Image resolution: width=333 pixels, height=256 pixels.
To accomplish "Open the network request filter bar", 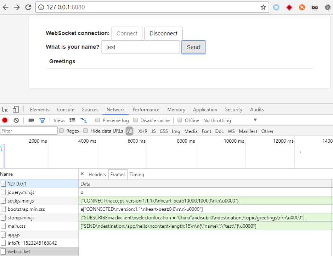I will click(x=41, y=120).
